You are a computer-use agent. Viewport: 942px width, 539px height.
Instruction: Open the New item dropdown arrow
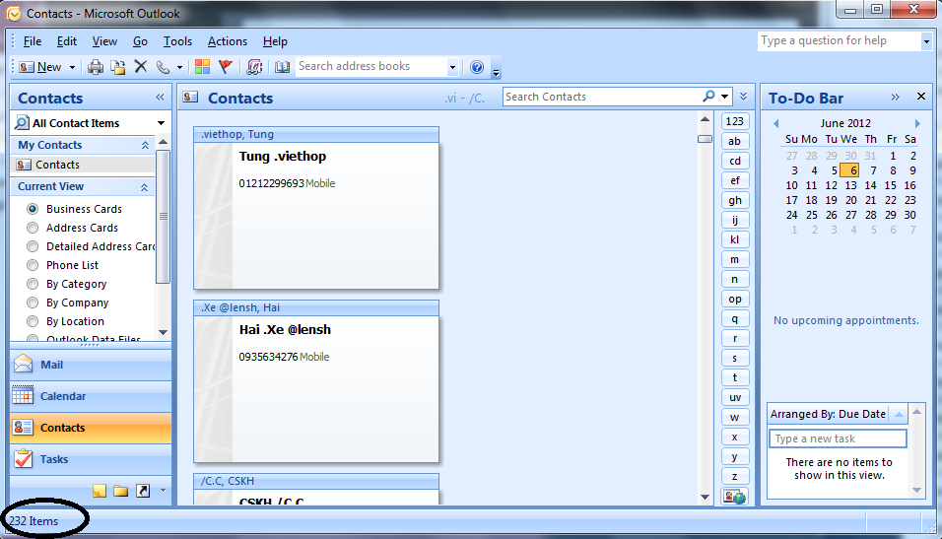coord(72,67)
